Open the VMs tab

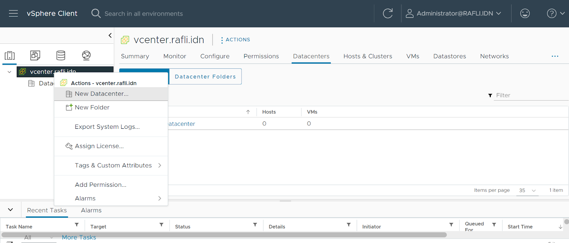coord(413,56)
